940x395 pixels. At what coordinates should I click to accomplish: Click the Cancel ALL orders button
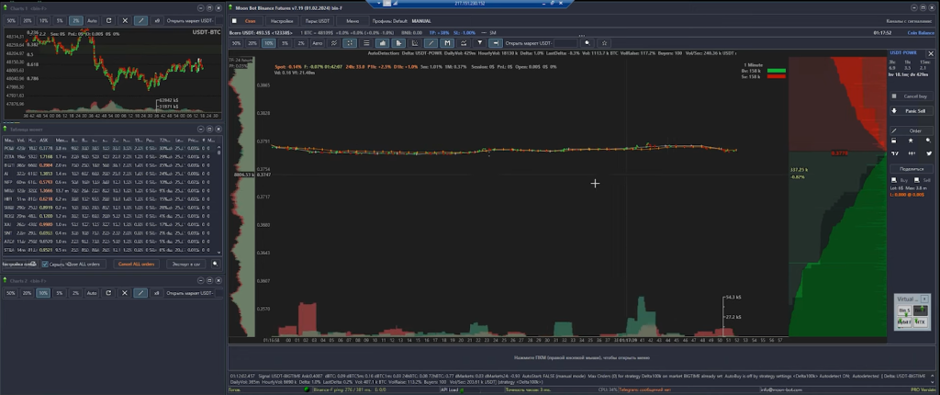click(136, 264)
